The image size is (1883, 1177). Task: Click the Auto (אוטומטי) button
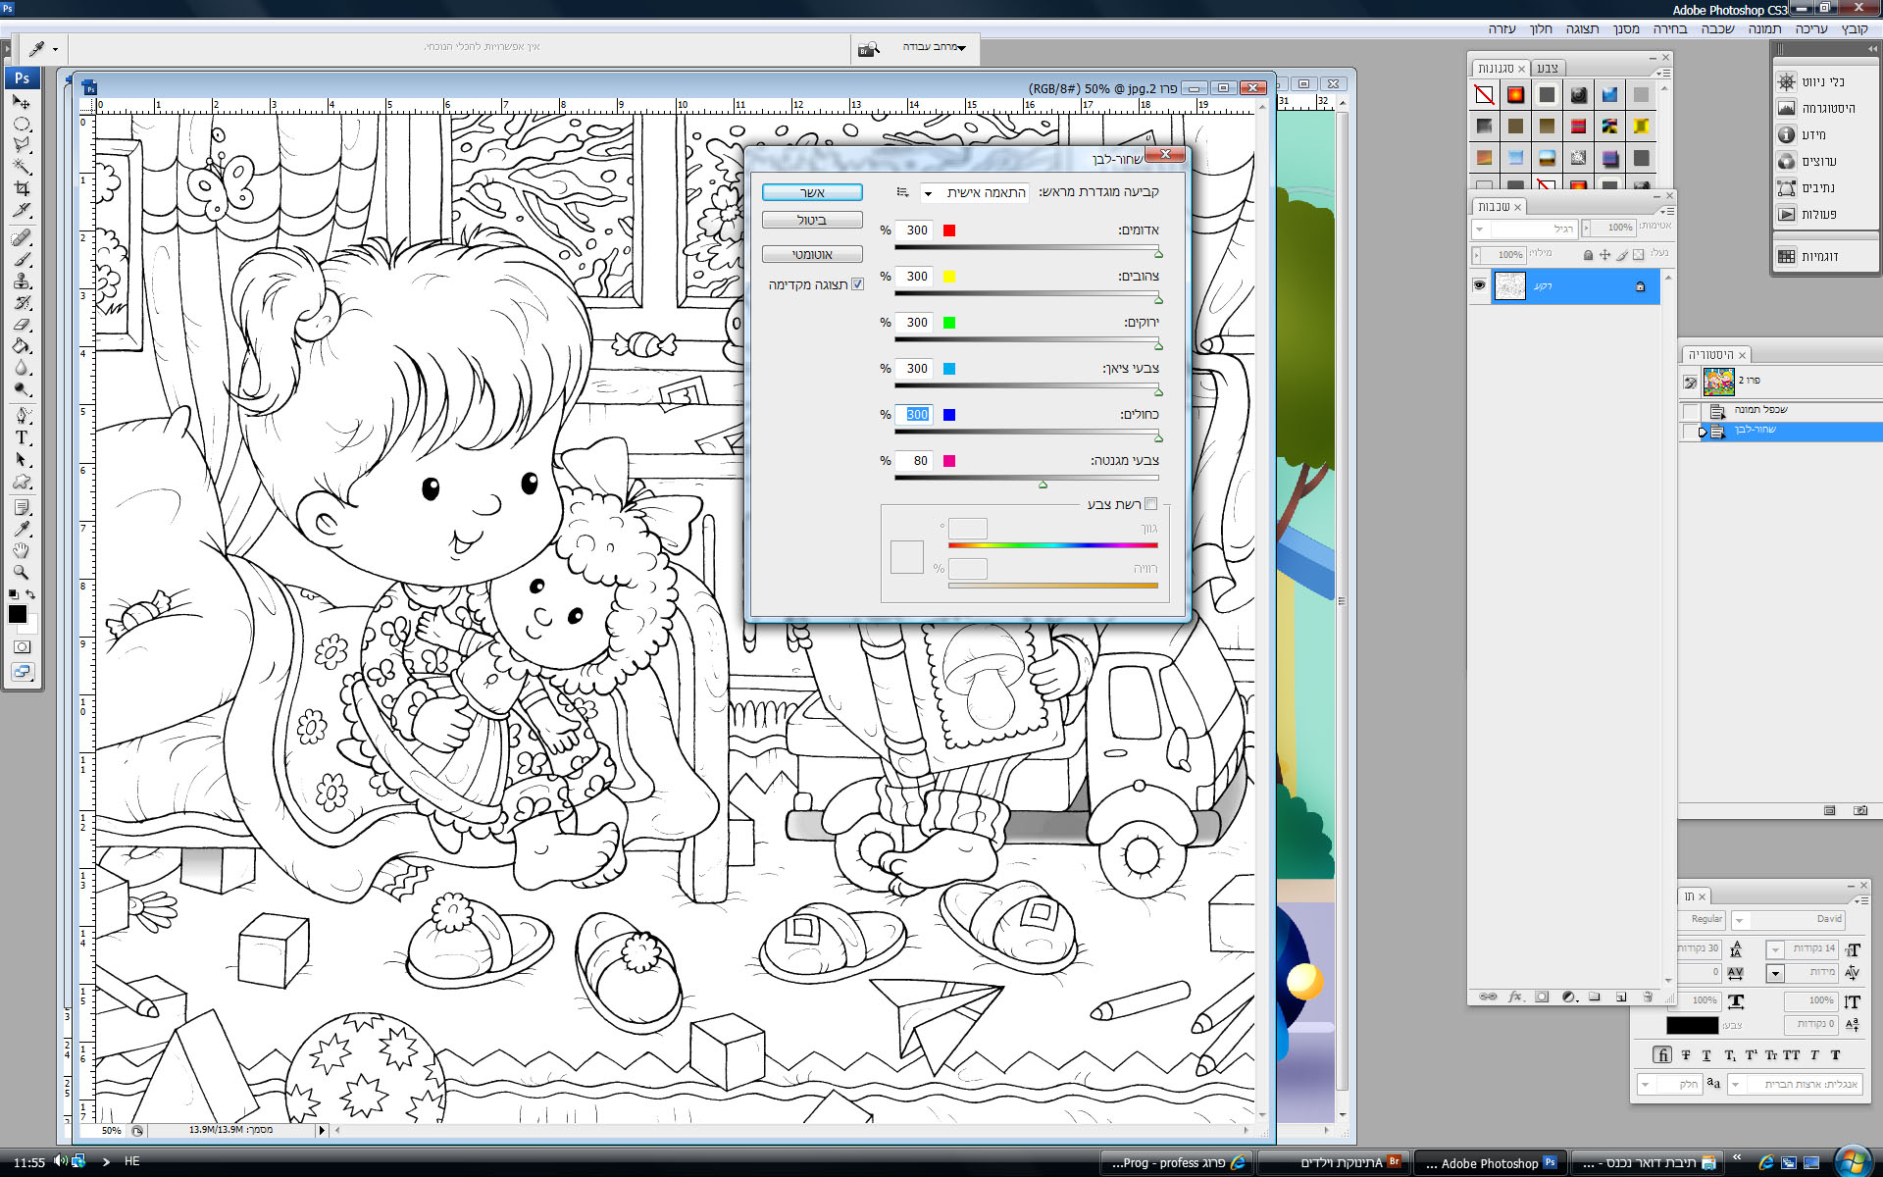[812, 255]
